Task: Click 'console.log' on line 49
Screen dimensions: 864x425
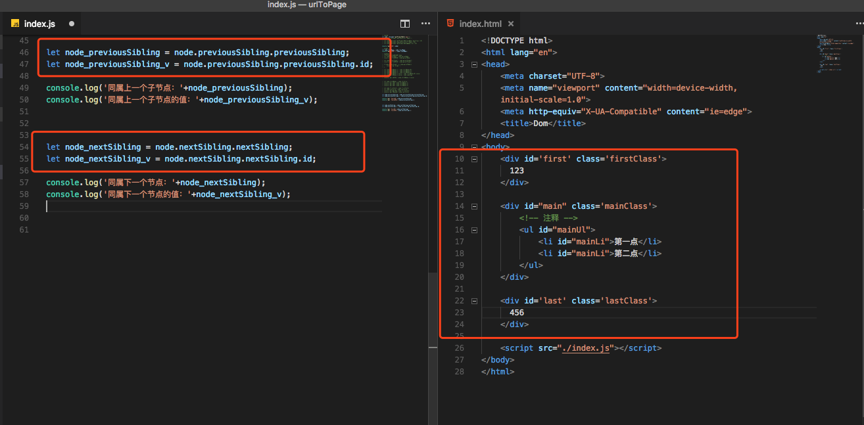Action: click(72, 88)
